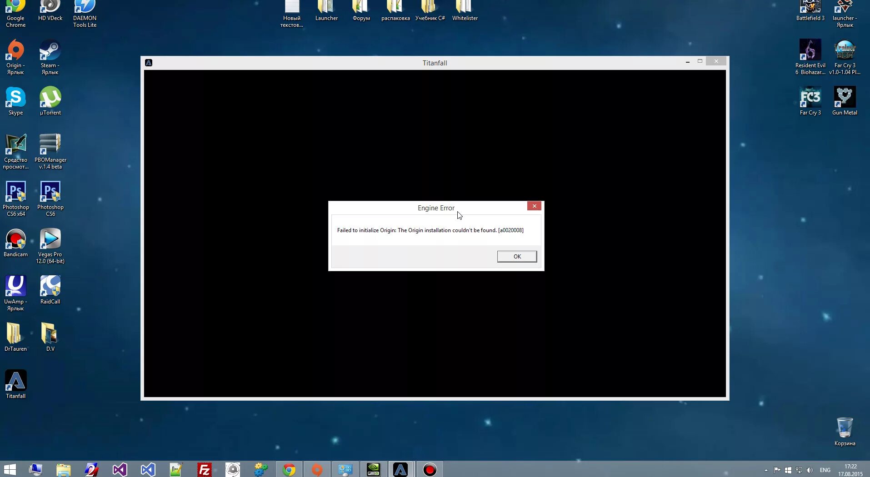Select the Resident Evil 6 Biohazar... icon

(810, 57)
